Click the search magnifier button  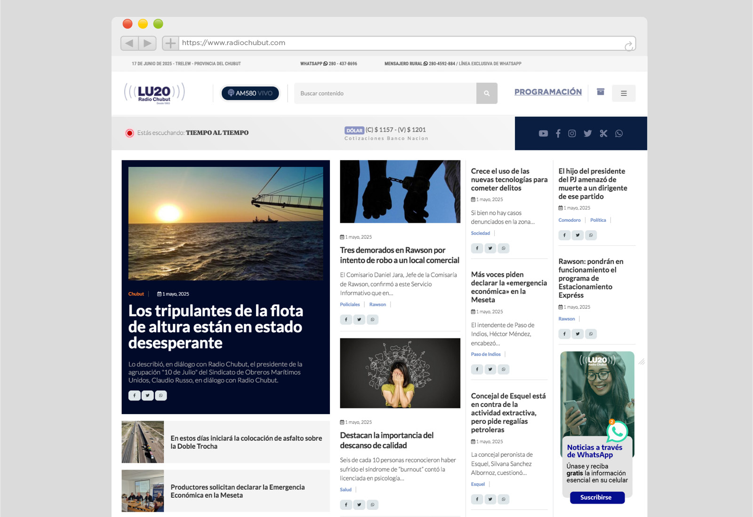point(487,94)
